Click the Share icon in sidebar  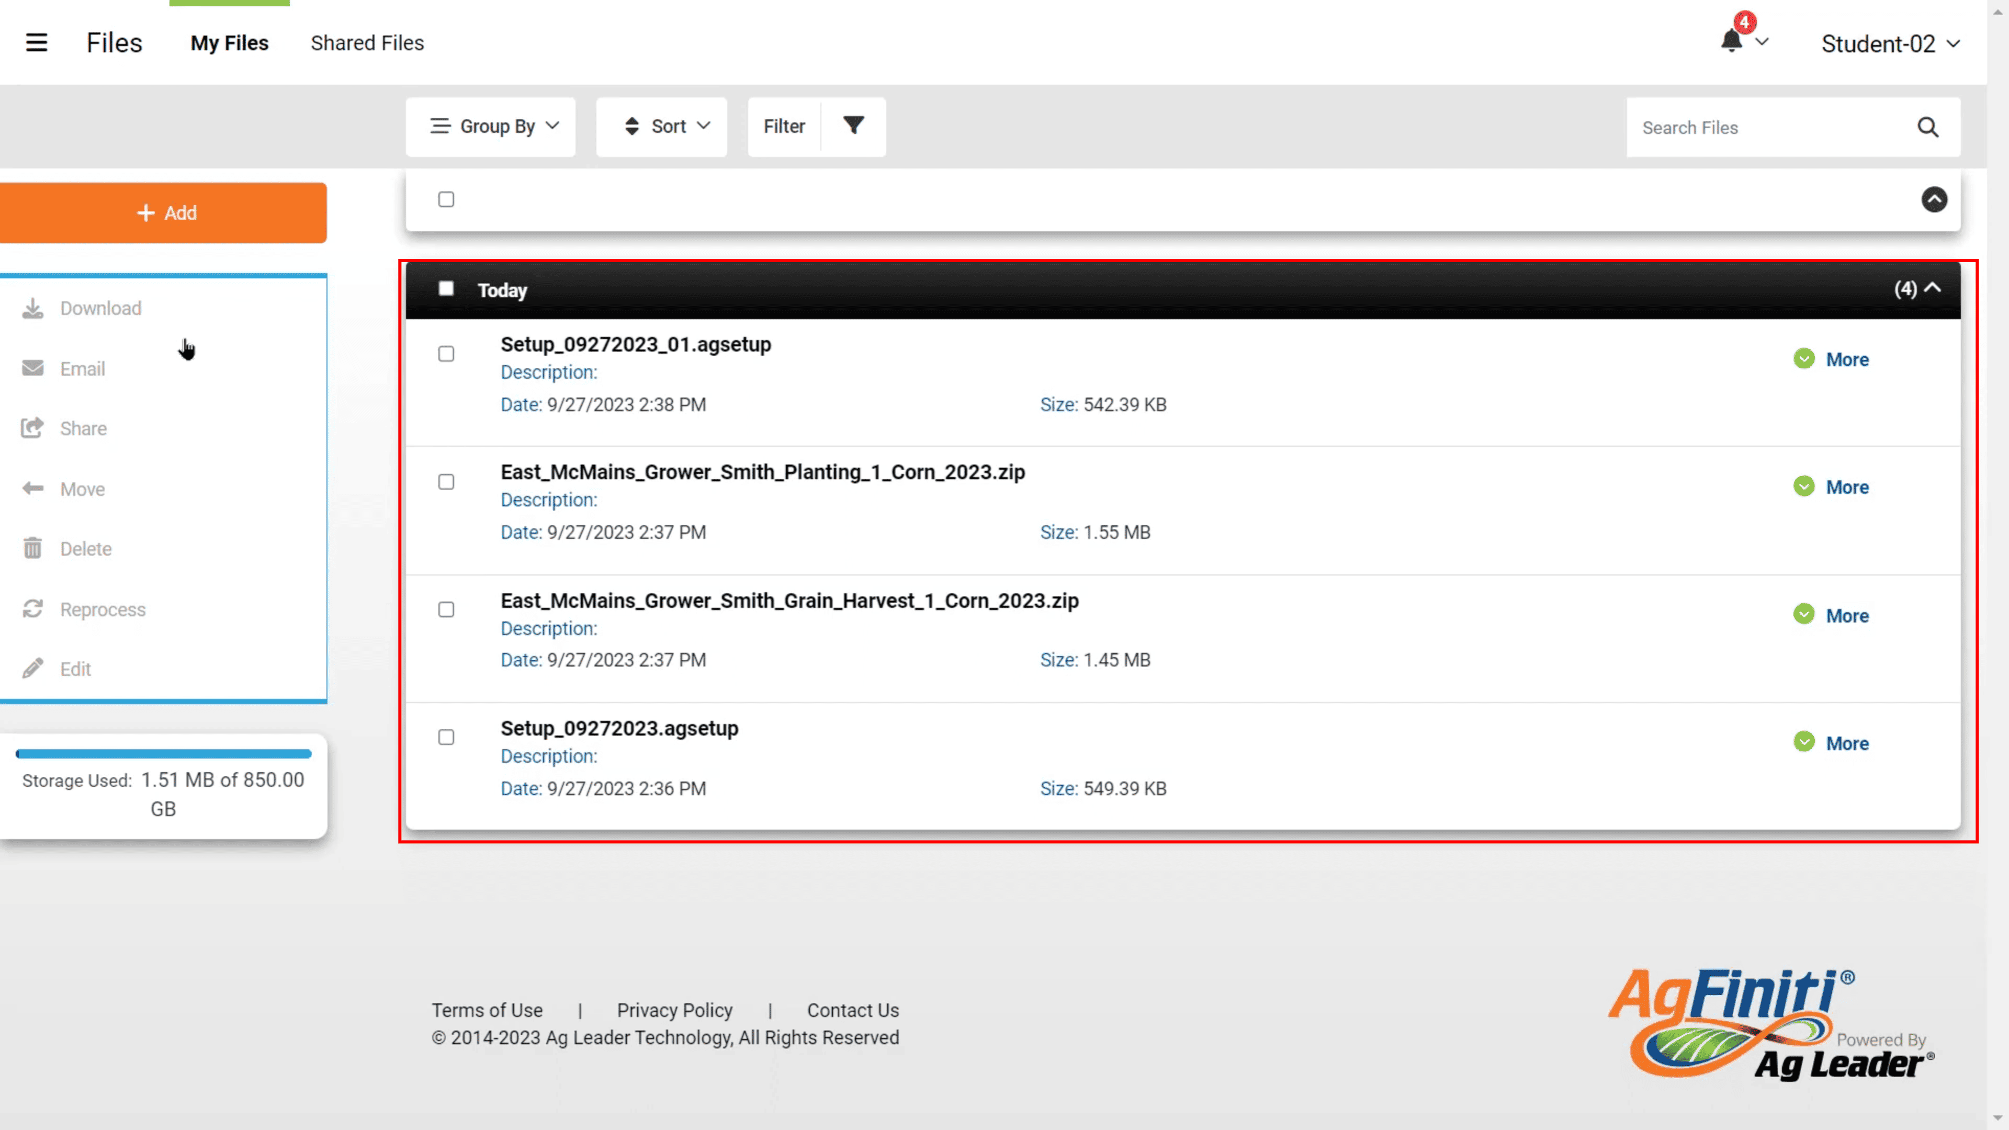[33, 428]
